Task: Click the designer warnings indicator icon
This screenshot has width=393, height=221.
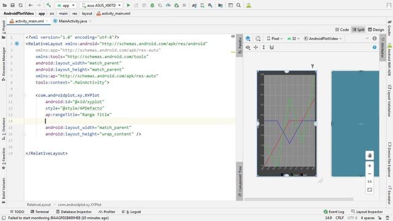Action: click(375, 38)
